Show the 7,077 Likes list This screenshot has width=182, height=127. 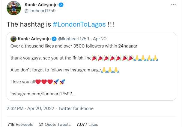(87, 124)
